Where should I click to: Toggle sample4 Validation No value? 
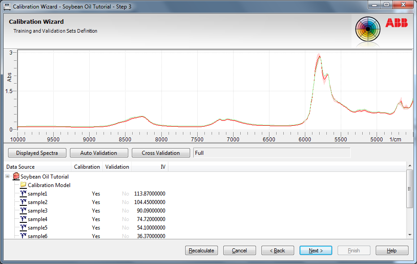[x=126, y=219]
